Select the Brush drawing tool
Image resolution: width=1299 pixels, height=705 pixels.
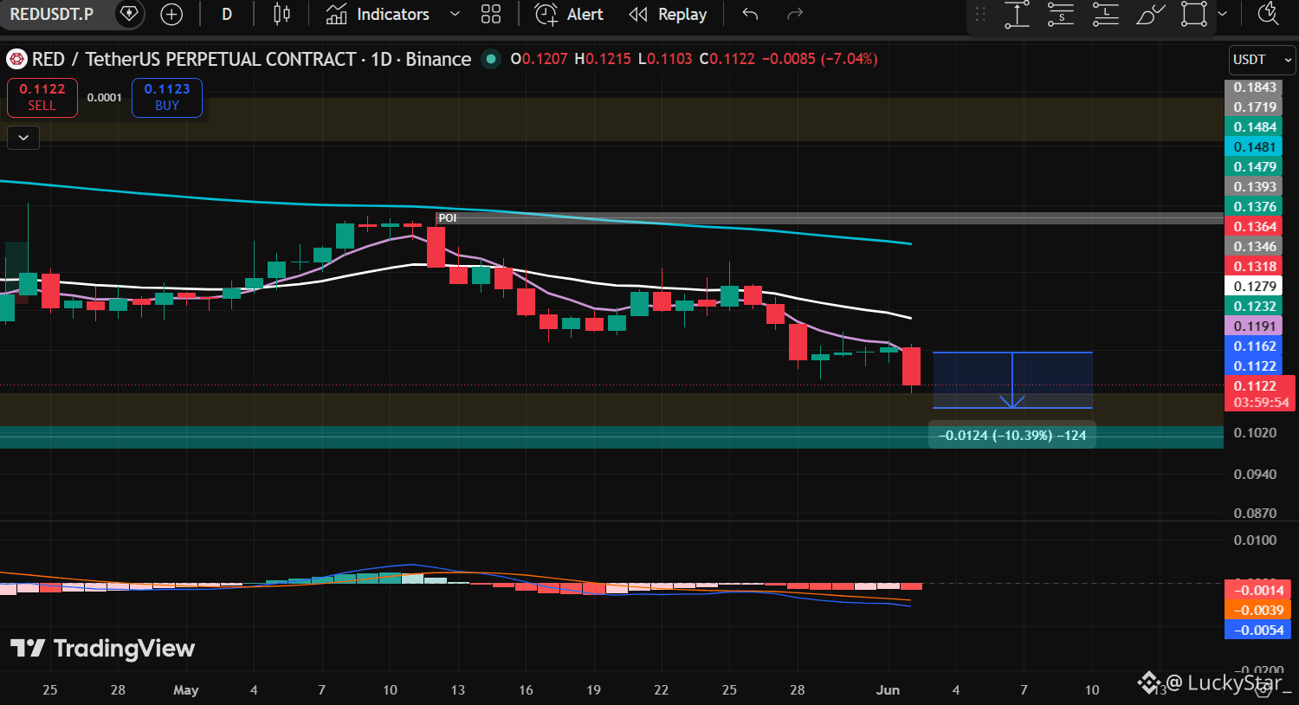1150,14
